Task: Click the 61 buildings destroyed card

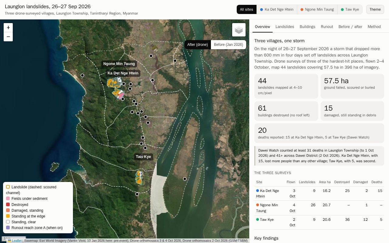Action: coord(286,111)
